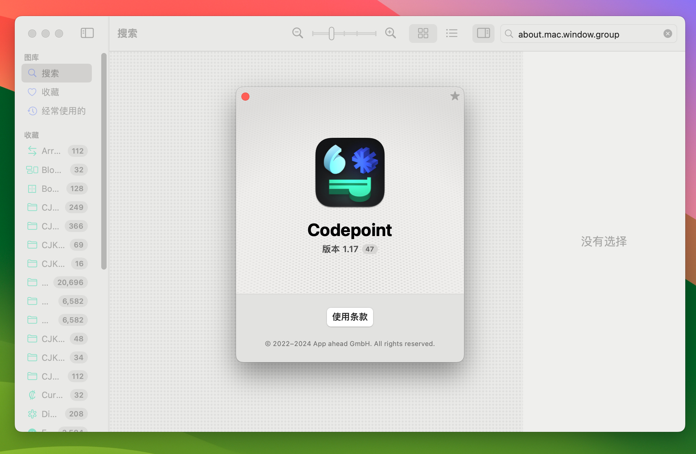Click the box drawing icon for Bo...
The height and width of the screenshot is (454, 696).
point(32,189)
